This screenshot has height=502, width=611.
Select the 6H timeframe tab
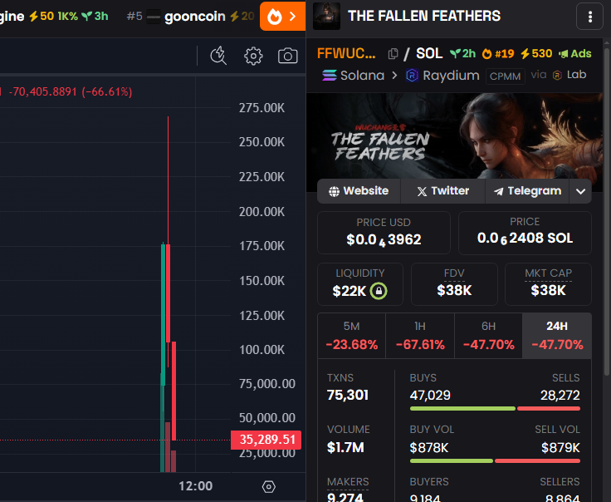click(488, 336)
